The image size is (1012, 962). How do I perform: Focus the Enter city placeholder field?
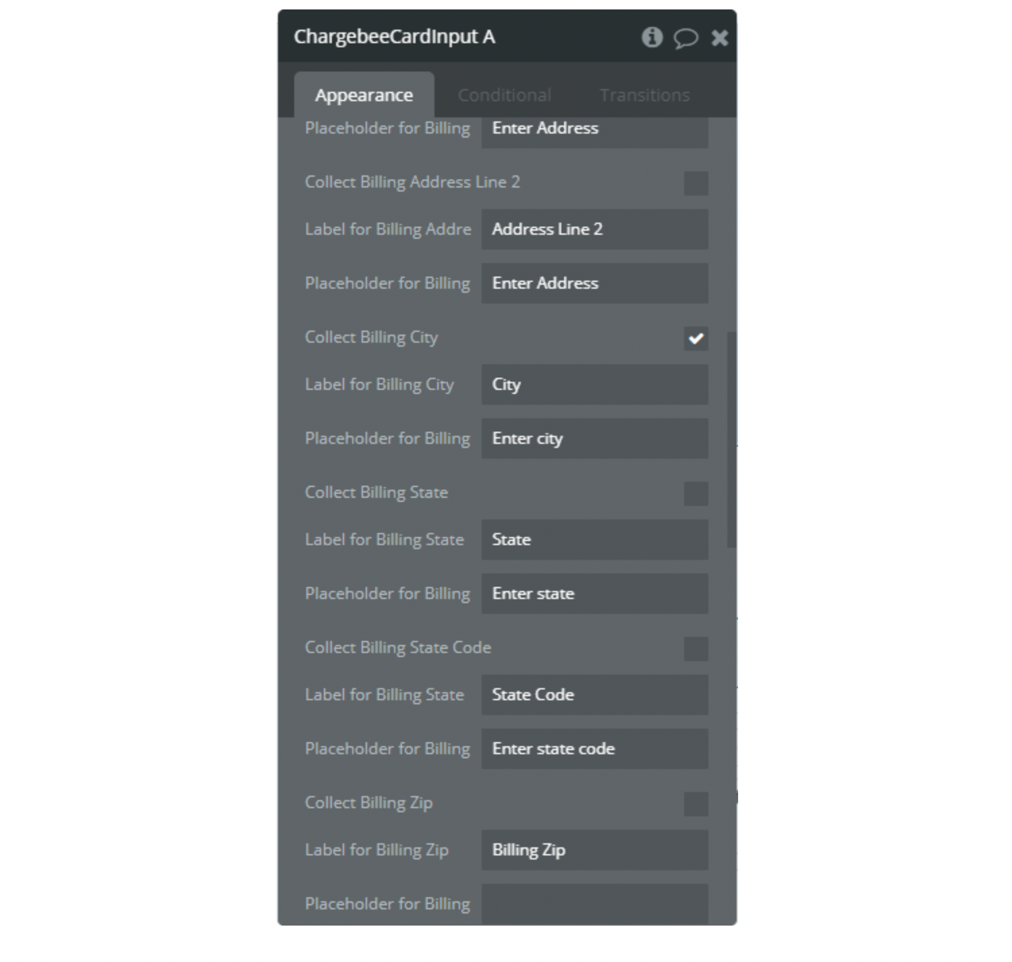click(594, 438)
